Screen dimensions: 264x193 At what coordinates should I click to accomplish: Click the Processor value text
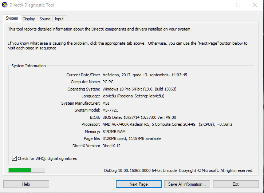[x=167, y=124]
